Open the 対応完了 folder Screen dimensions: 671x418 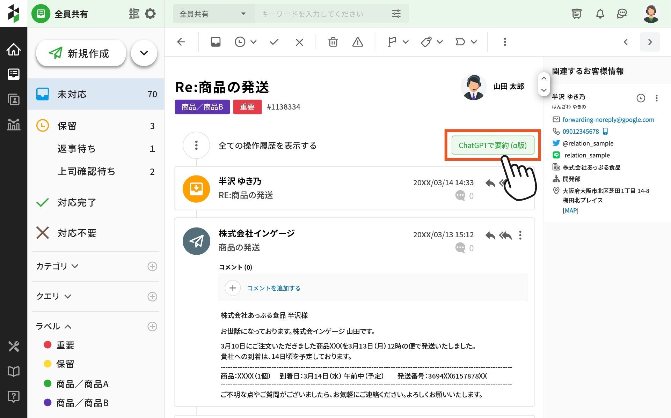tap(76, 202)
